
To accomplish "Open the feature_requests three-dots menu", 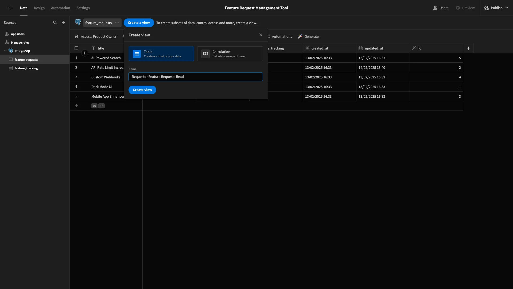I will pyautogui.click(x=117, y=23).
